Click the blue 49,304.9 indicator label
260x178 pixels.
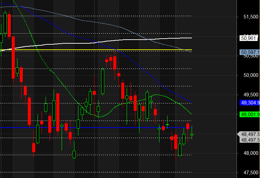pos(250,103)
